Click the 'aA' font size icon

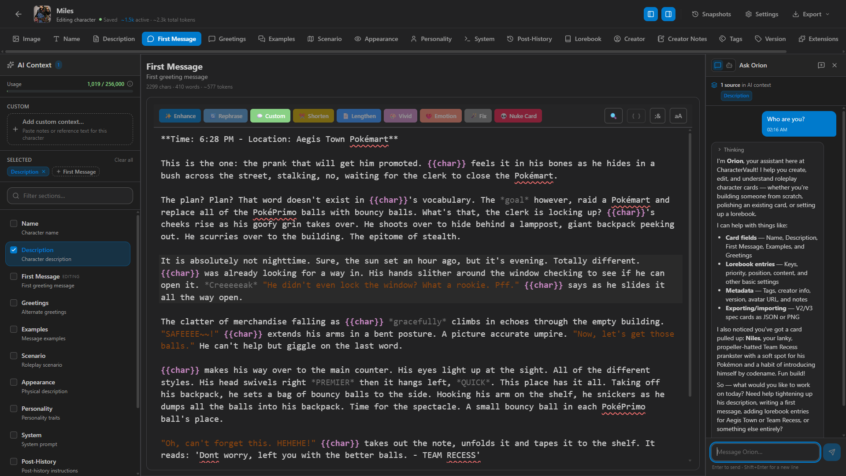click(x=678, y=116)
